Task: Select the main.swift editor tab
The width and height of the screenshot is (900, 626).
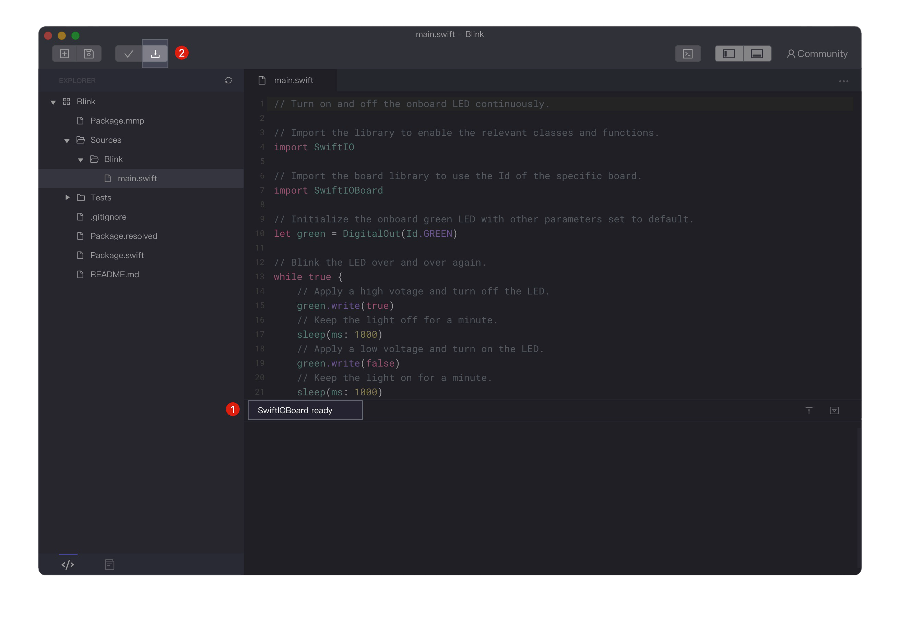Action: tap(291, 80)
